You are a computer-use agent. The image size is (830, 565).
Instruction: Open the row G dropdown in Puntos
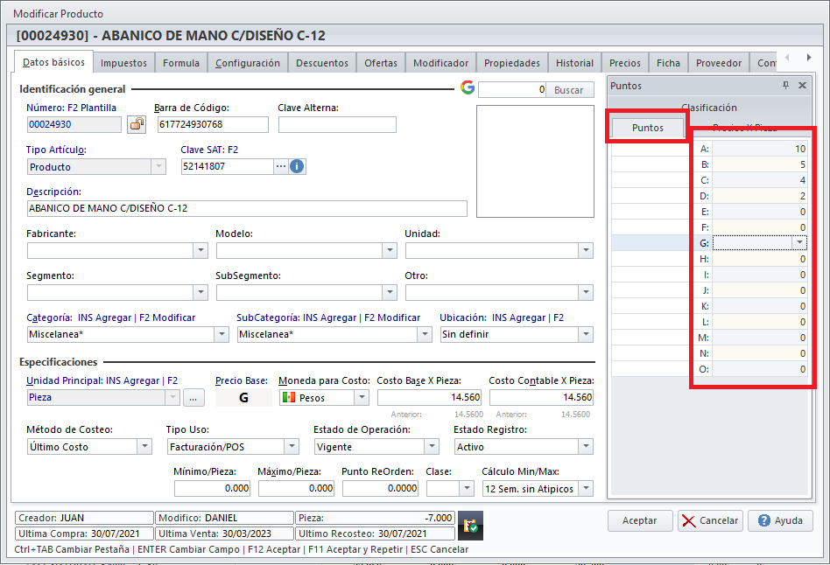click(x=798, y=243)
